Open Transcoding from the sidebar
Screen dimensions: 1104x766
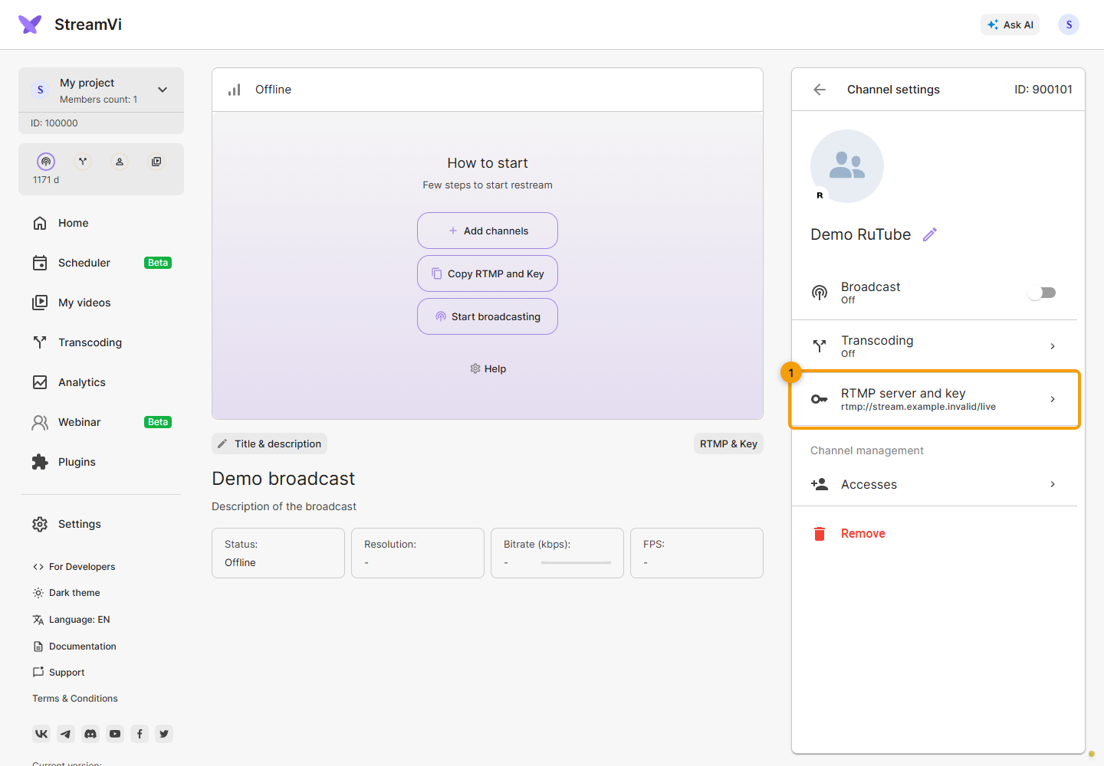tap(101, 342)
